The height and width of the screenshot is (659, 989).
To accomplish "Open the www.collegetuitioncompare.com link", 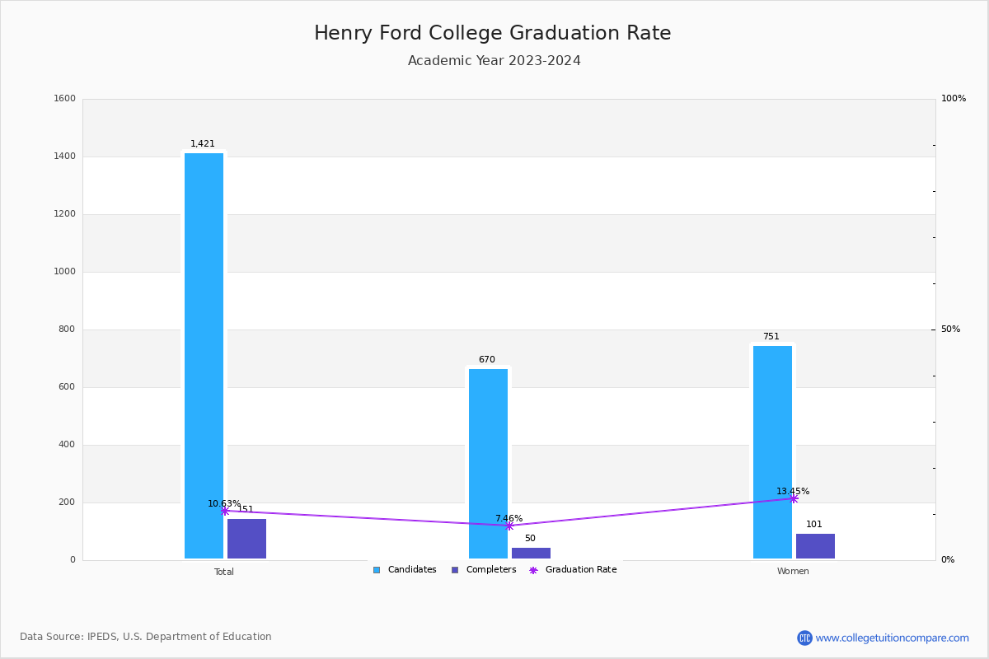I will (x=892, y=638).
